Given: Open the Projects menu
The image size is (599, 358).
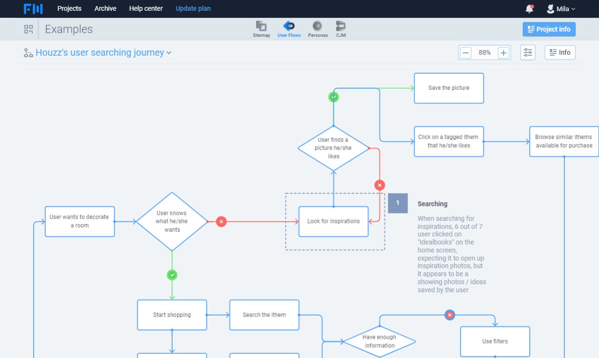Looking at the screenshot, I should [x=69, y=8].
